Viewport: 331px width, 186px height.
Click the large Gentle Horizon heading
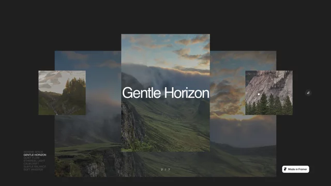coord(165,93)
